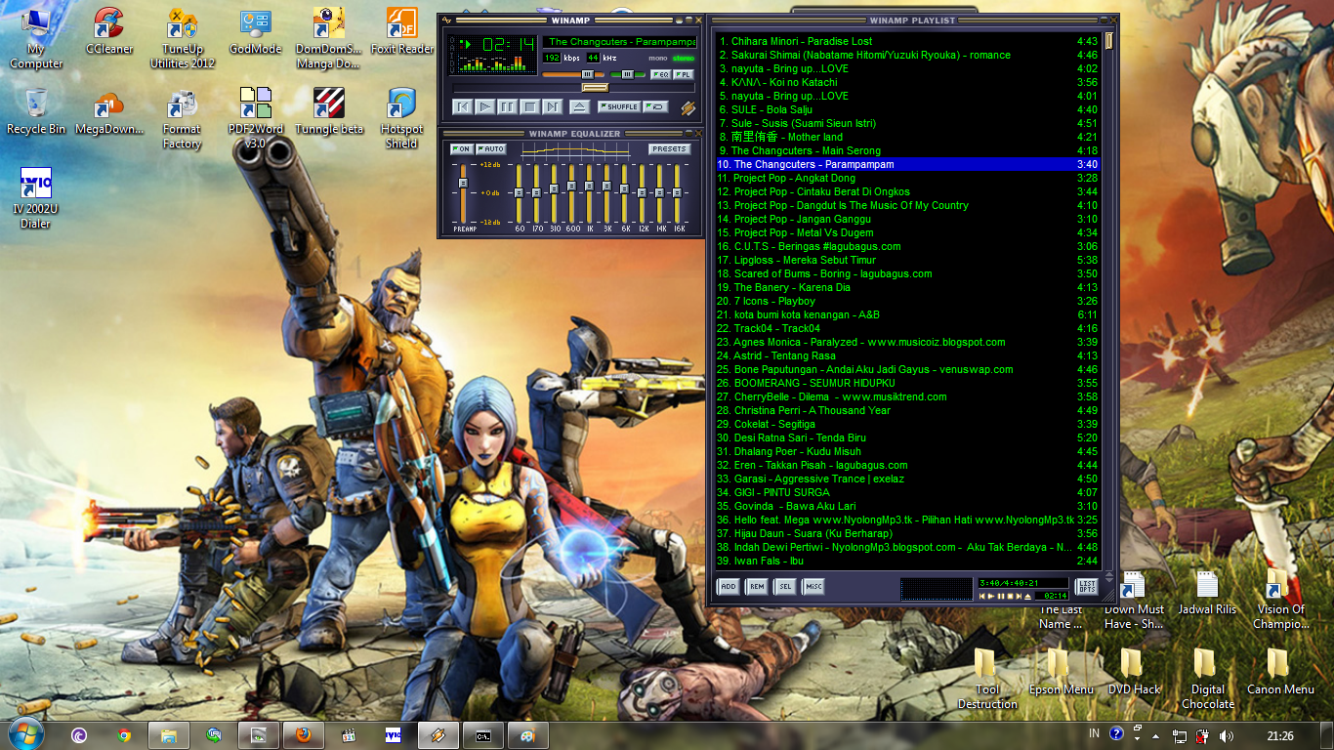Open My Computer desktop icon
This screenshot has width=1334, height=750.
pos(36,39)
